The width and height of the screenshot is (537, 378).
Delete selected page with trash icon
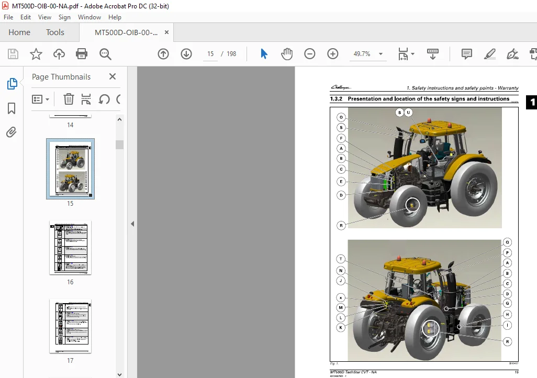point(69,99)
